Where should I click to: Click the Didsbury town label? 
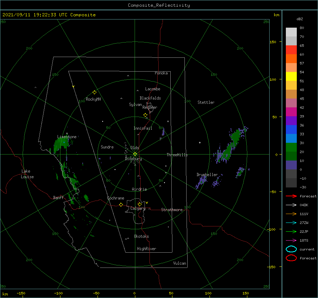133,159
